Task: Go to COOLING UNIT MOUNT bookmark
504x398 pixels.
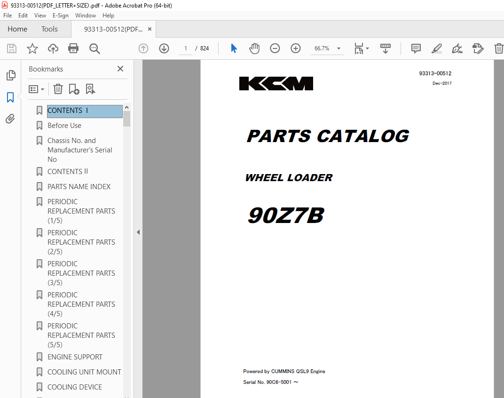Action: point(84,372)
